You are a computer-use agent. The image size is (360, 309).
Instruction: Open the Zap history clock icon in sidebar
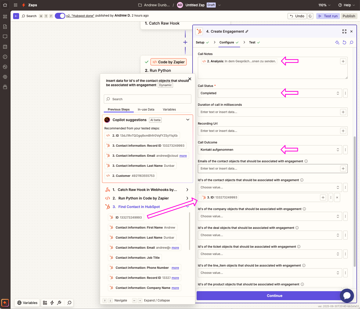click(x=5, y=57)
